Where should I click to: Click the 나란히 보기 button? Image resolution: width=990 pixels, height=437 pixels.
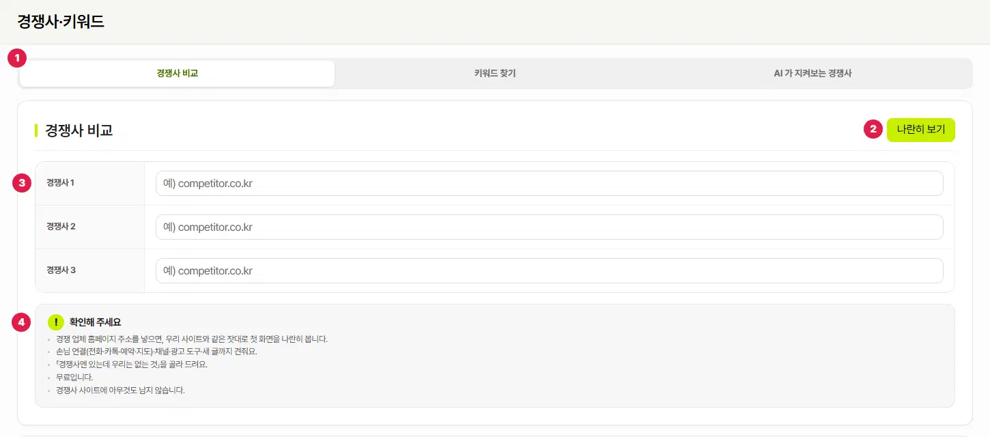pos(921,130)
